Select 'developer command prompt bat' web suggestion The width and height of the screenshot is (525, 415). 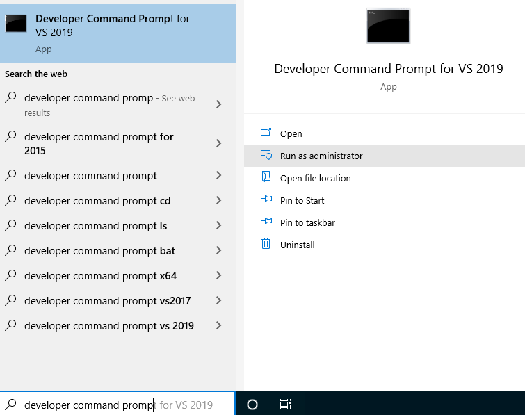pyautogui.click(x=118, y=251)
